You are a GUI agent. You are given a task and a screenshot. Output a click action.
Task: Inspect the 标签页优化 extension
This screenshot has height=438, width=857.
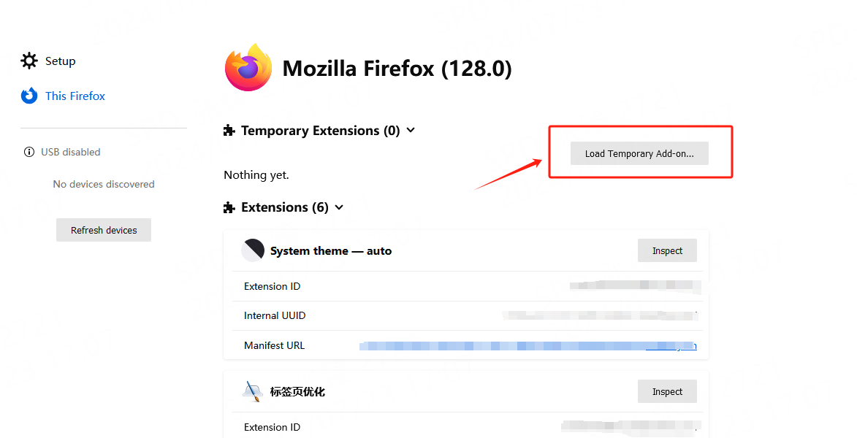coord(667,391)
